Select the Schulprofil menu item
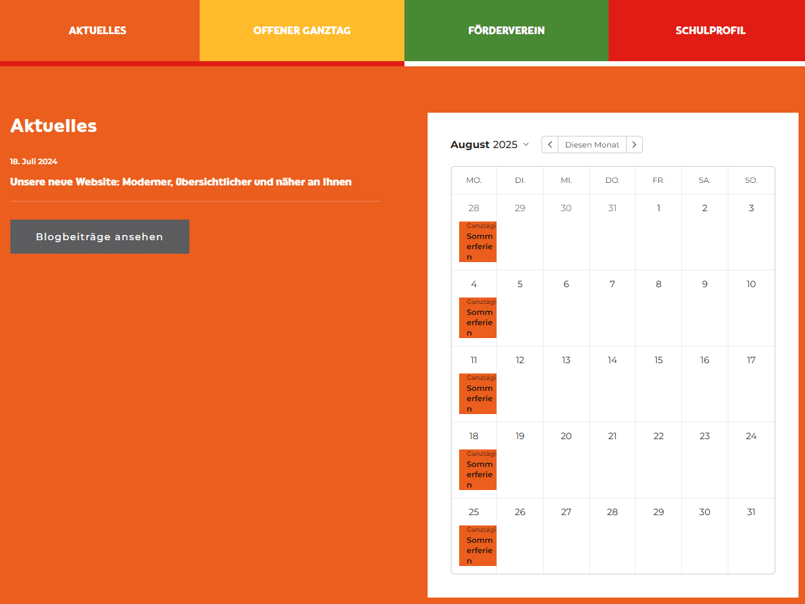 coord(710,30)
